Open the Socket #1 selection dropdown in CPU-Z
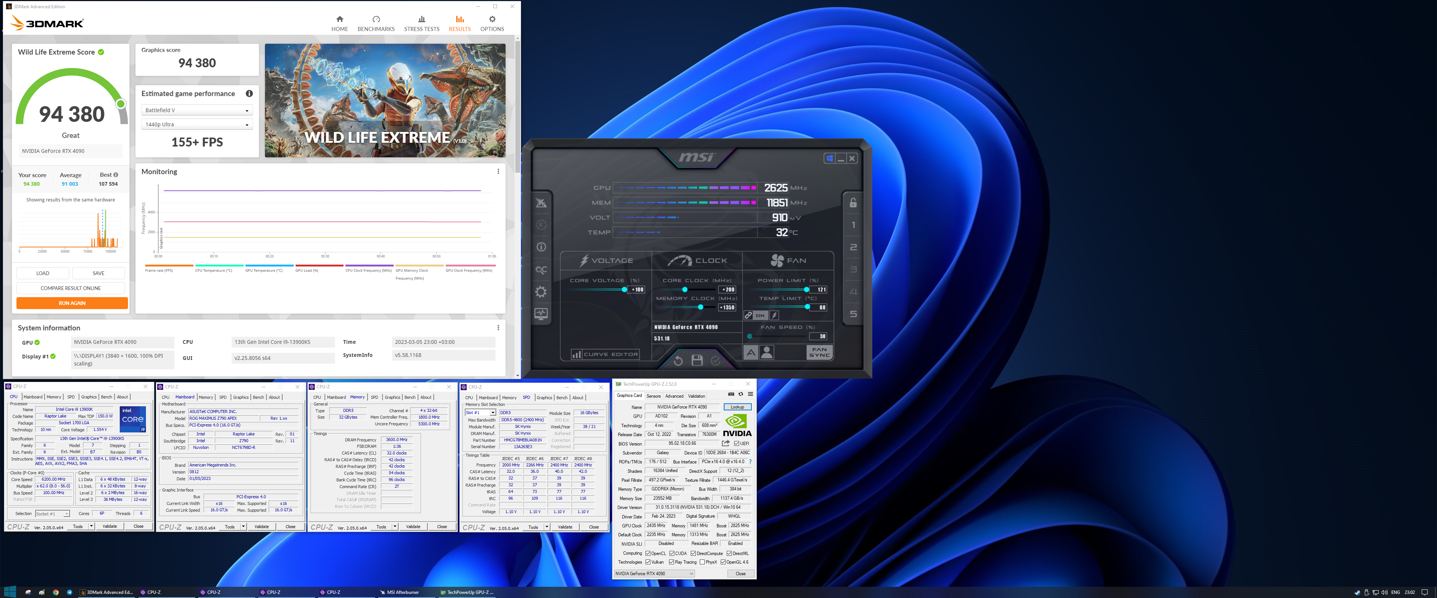 click(x=52, y=514)
